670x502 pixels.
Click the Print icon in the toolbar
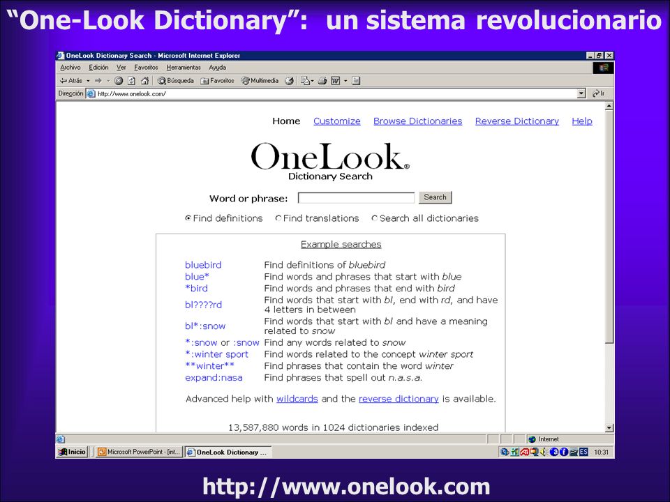pyautogui.click(x=322, y=81)
